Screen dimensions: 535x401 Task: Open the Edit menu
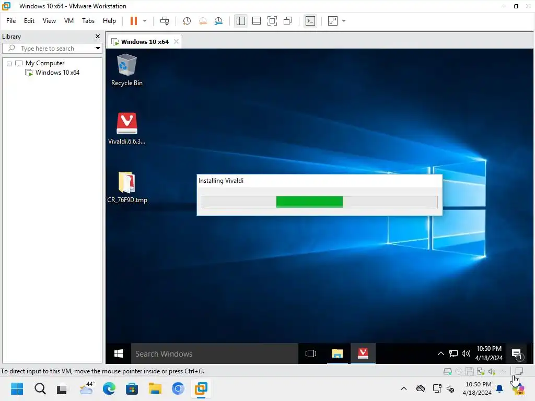29,21
